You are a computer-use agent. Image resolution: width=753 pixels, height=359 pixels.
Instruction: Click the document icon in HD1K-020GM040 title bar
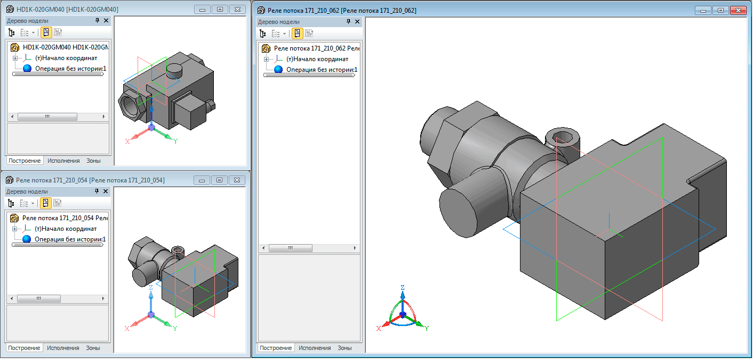point(11,10)
